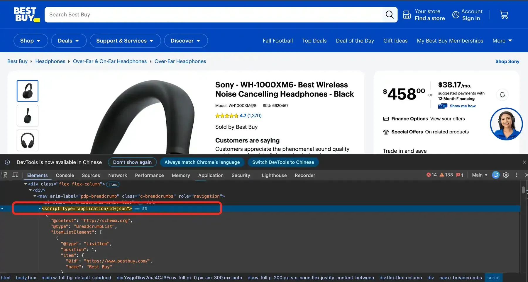Open the shopping cart icon

(504, 15)
